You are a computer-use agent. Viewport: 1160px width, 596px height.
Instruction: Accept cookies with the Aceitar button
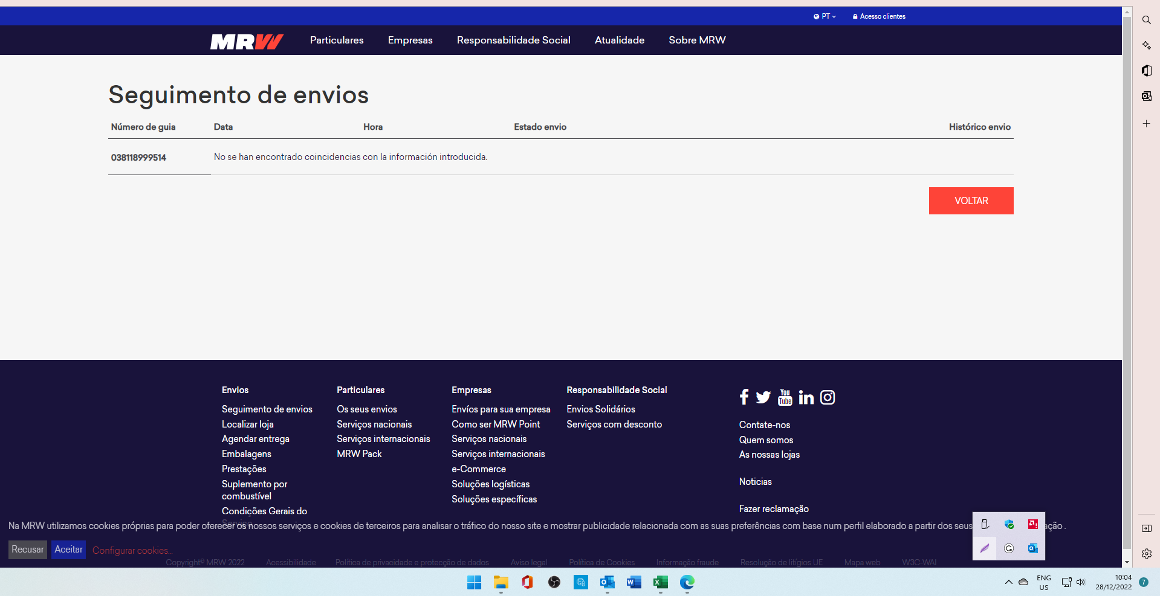click(68, 550)
